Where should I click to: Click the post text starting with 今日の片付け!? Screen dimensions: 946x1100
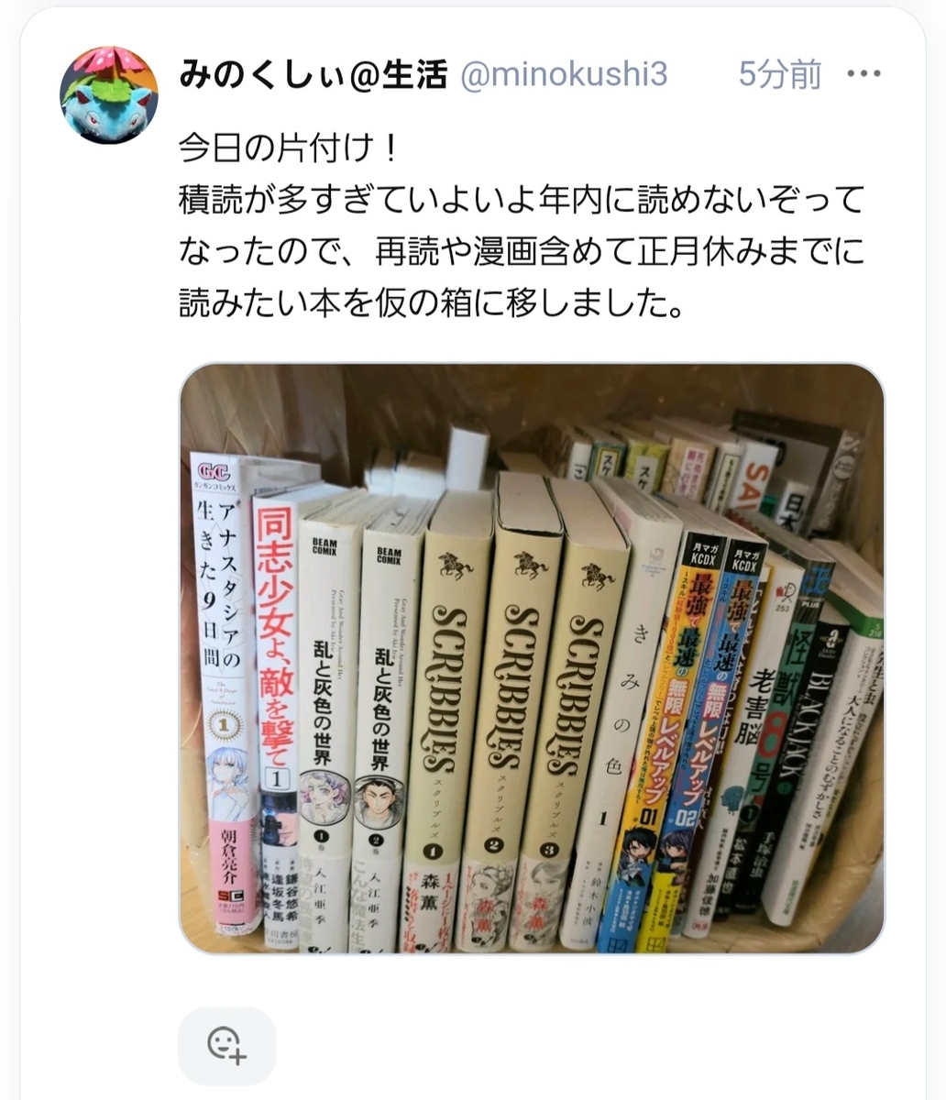pyautogui.click(x=290, y=147)
